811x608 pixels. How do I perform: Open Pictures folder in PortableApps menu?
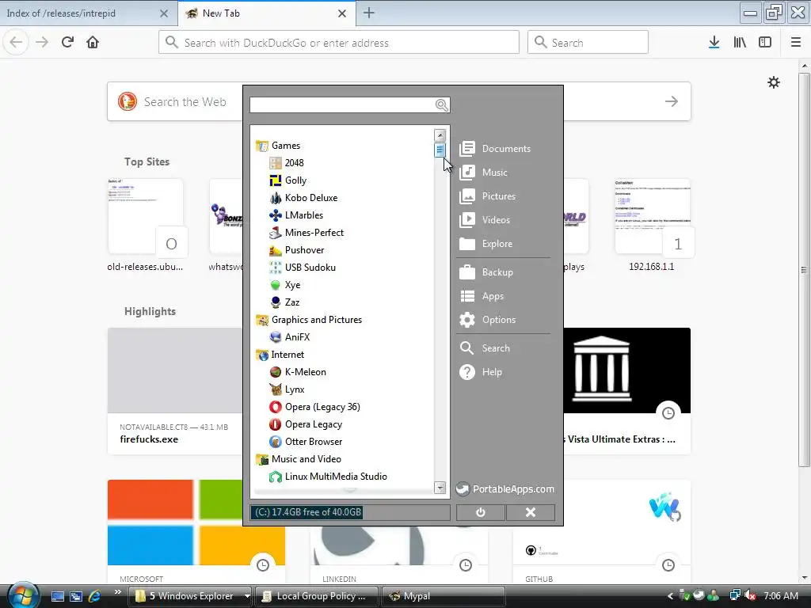(488, 196)
